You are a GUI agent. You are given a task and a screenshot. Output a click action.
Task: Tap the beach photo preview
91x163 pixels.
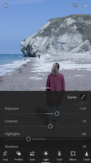45,45
